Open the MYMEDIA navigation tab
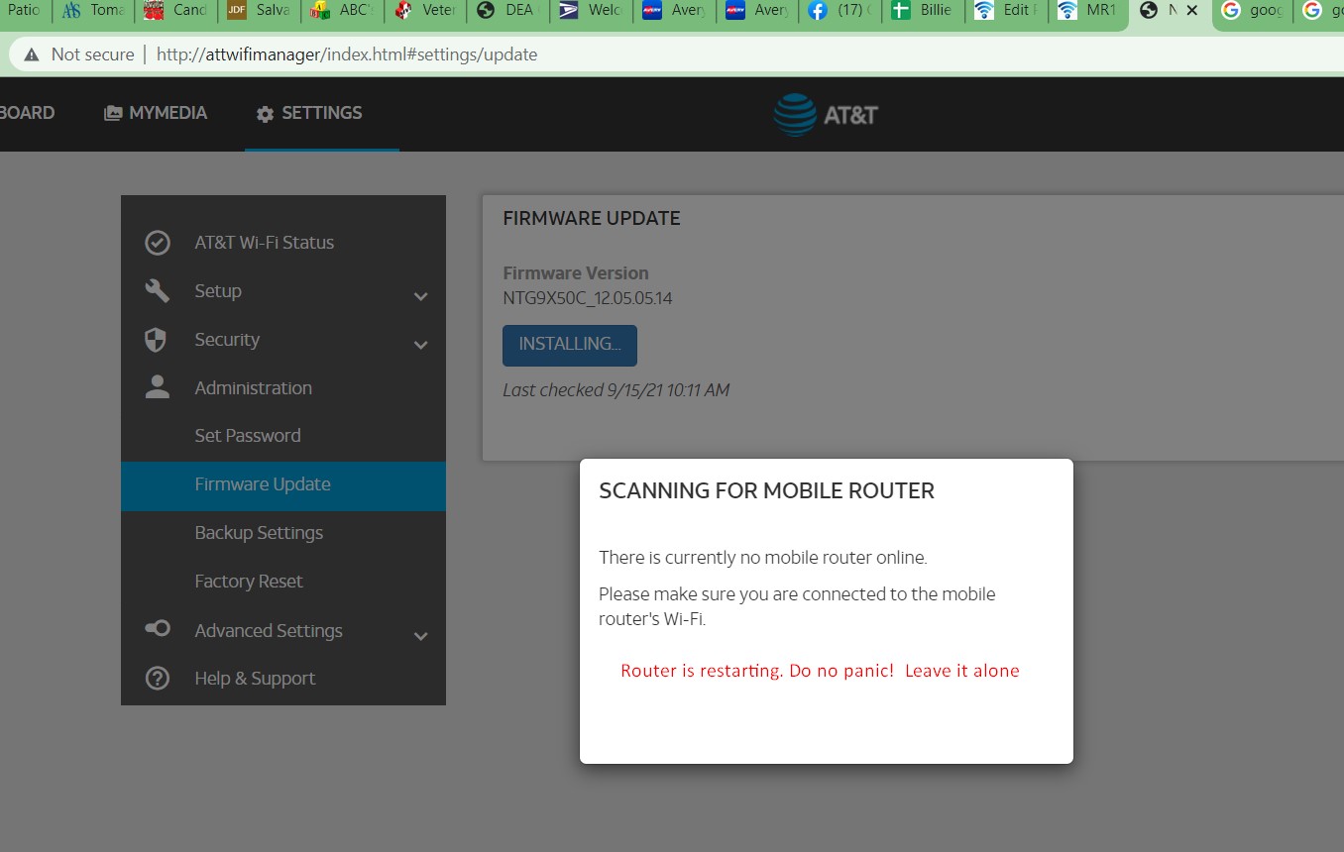1344x852 pixels. pyautogui.click(x=156, y=113)
